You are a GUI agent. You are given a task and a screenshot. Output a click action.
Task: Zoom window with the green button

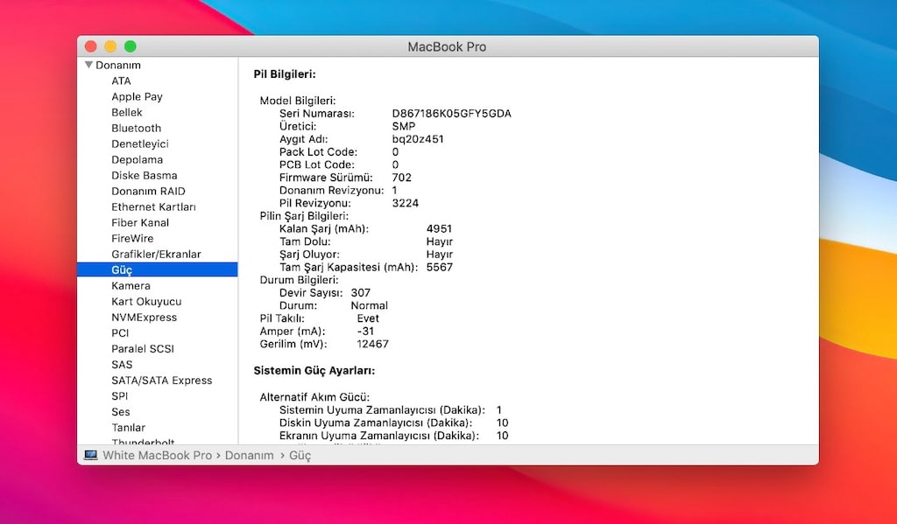point(131,46)
